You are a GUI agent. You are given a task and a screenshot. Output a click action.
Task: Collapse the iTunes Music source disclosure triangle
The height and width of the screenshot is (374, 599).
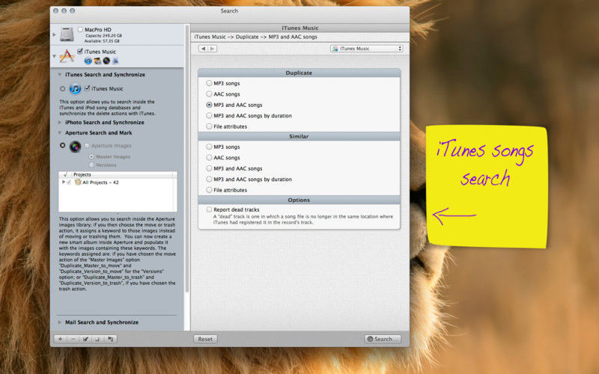click(x=54, y=56)
